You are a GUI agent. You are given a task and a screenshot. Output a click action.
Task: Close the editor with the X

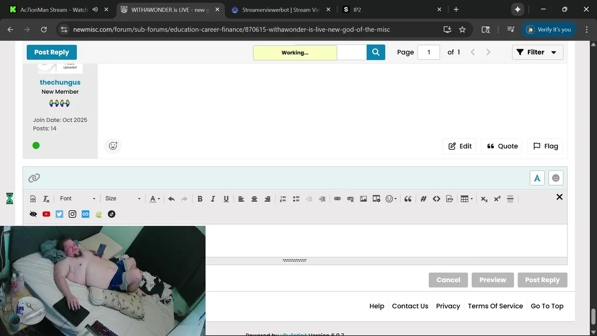point(560,197)
